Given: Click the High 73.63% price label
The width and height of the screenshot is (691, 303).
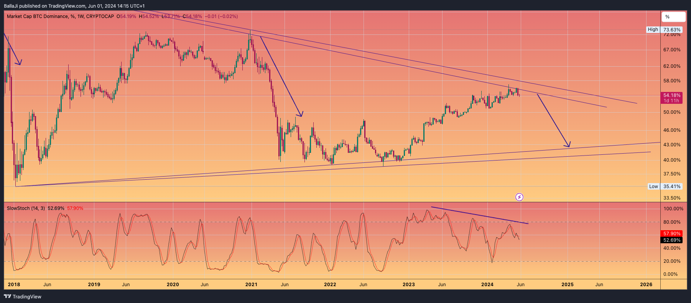Looking at the screenshot, I should [x=664, y=29].
